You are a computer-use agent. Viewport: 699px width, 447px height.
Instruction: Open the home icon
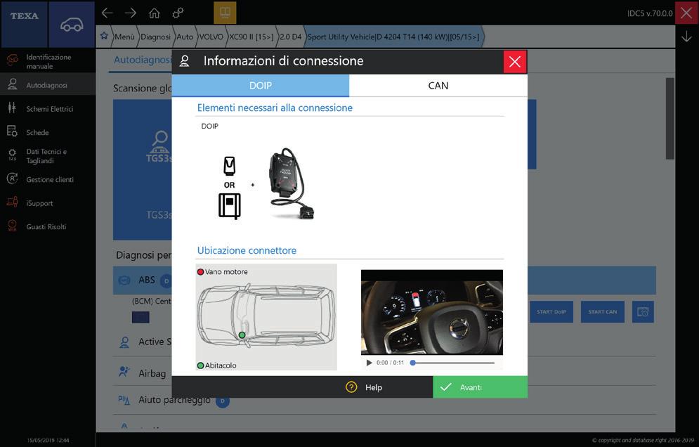pyautogui.click(x=155, y=13)
